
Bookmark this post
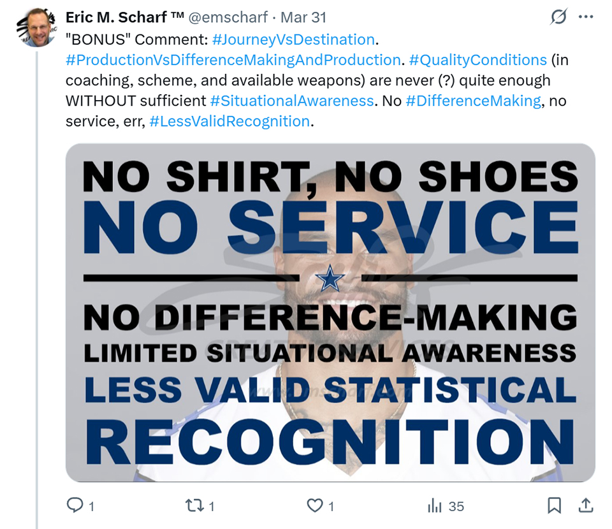coord(554,505)
